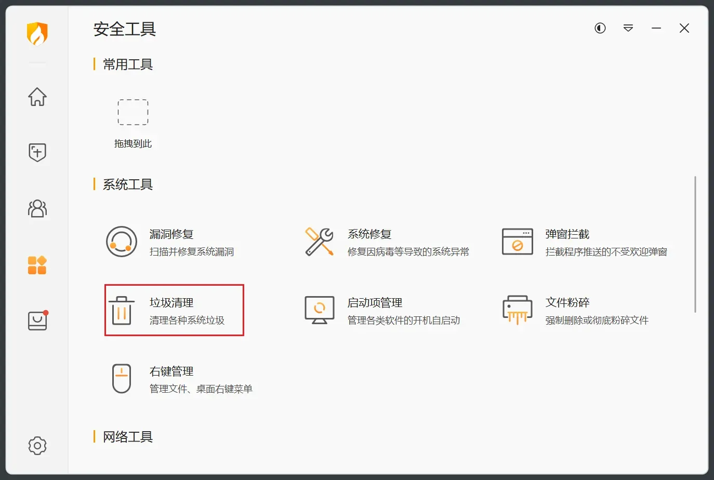Click the 文件粉碎 shredder icon
Screen dimensions: 714x480
click(x=517, y=310)
